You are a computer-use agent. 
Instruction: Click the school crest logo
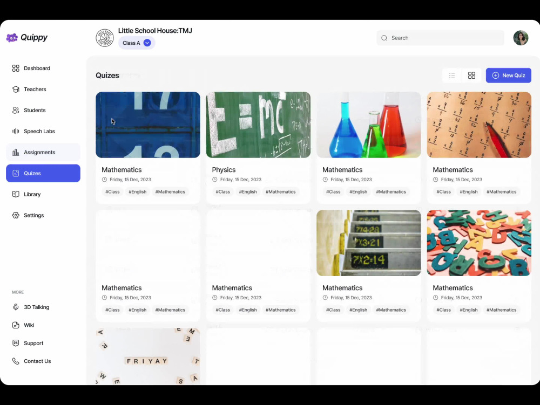(105, 38)
